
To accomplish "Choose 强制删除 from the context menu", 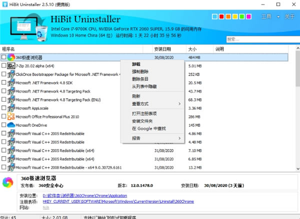I will tap(140, 71).
